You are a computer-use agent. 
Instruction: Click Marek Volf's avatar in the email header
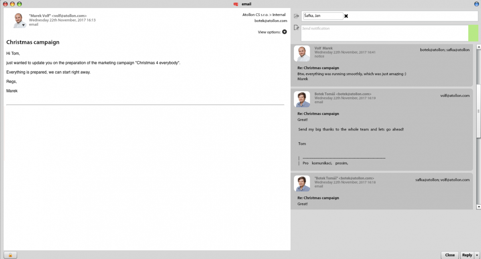pyautogui.click(x=20, y=20)
